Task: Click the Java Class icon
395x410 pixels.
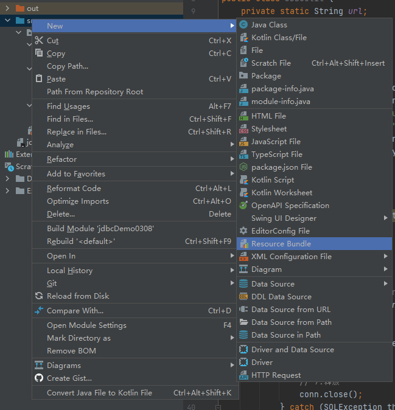Action: click(243, 24)
